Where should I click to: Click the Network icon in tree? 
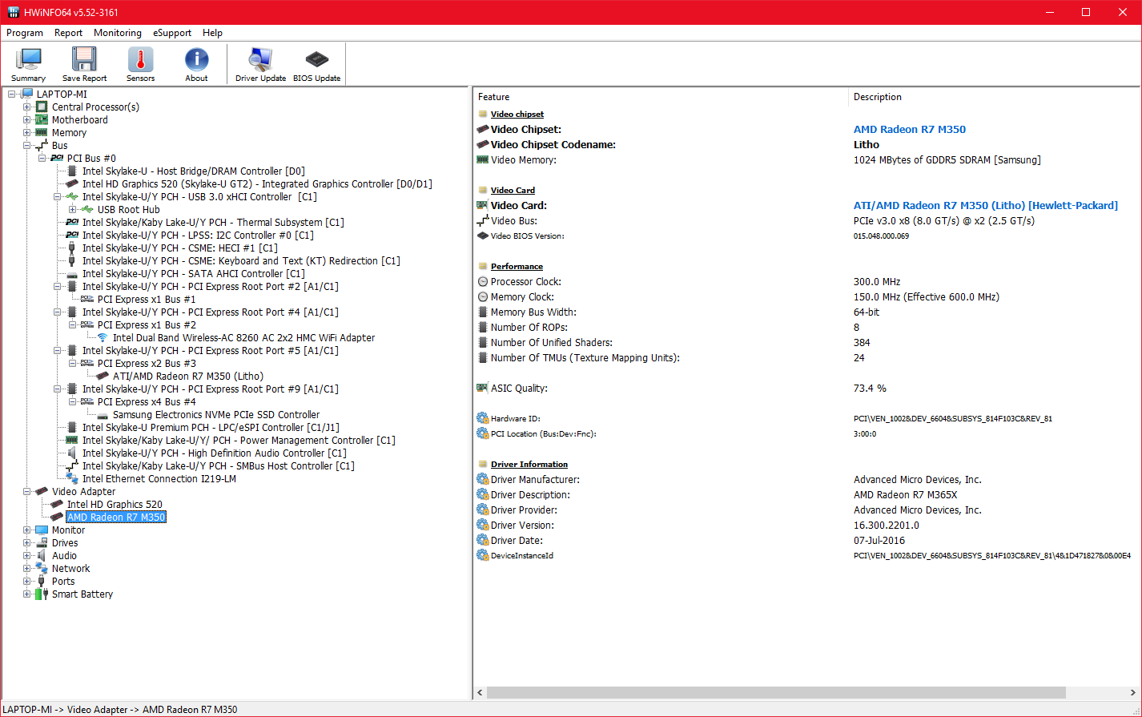click(x=42, y=568)
